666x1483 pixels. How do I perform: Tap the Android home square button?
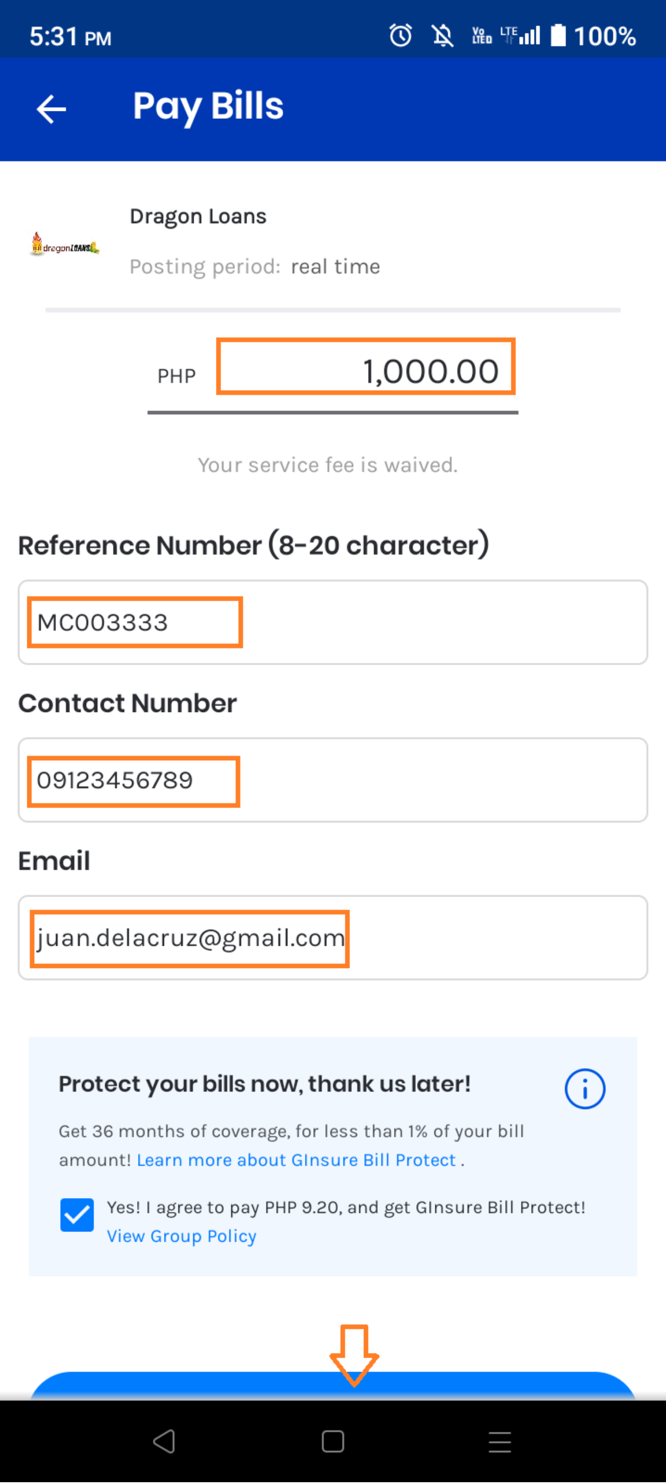(333, 1441)
